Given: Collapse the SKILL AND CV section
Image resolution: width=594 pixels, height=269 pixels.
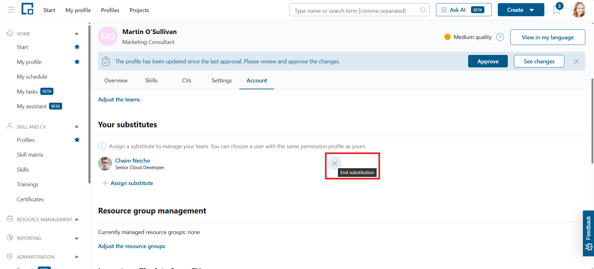Looking at the screenshot, I should coord(77,127).
